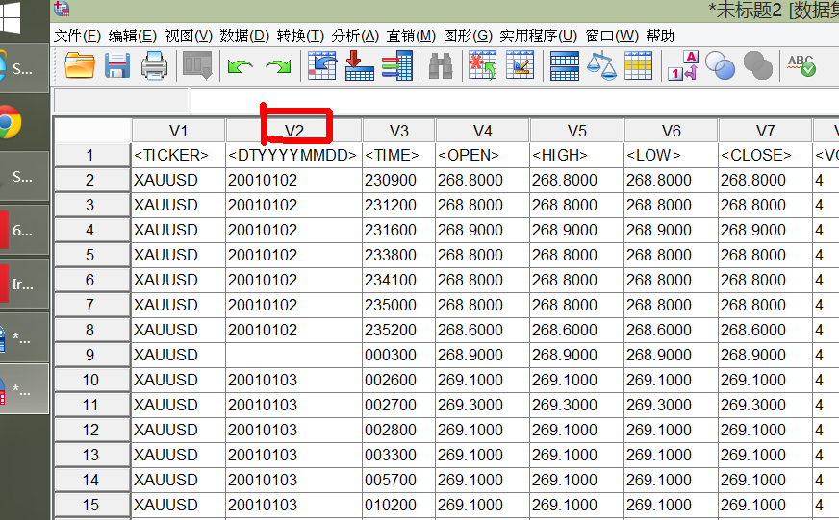
Task: Click the Insert Variable toolbar icon
Action: (521, 66)
